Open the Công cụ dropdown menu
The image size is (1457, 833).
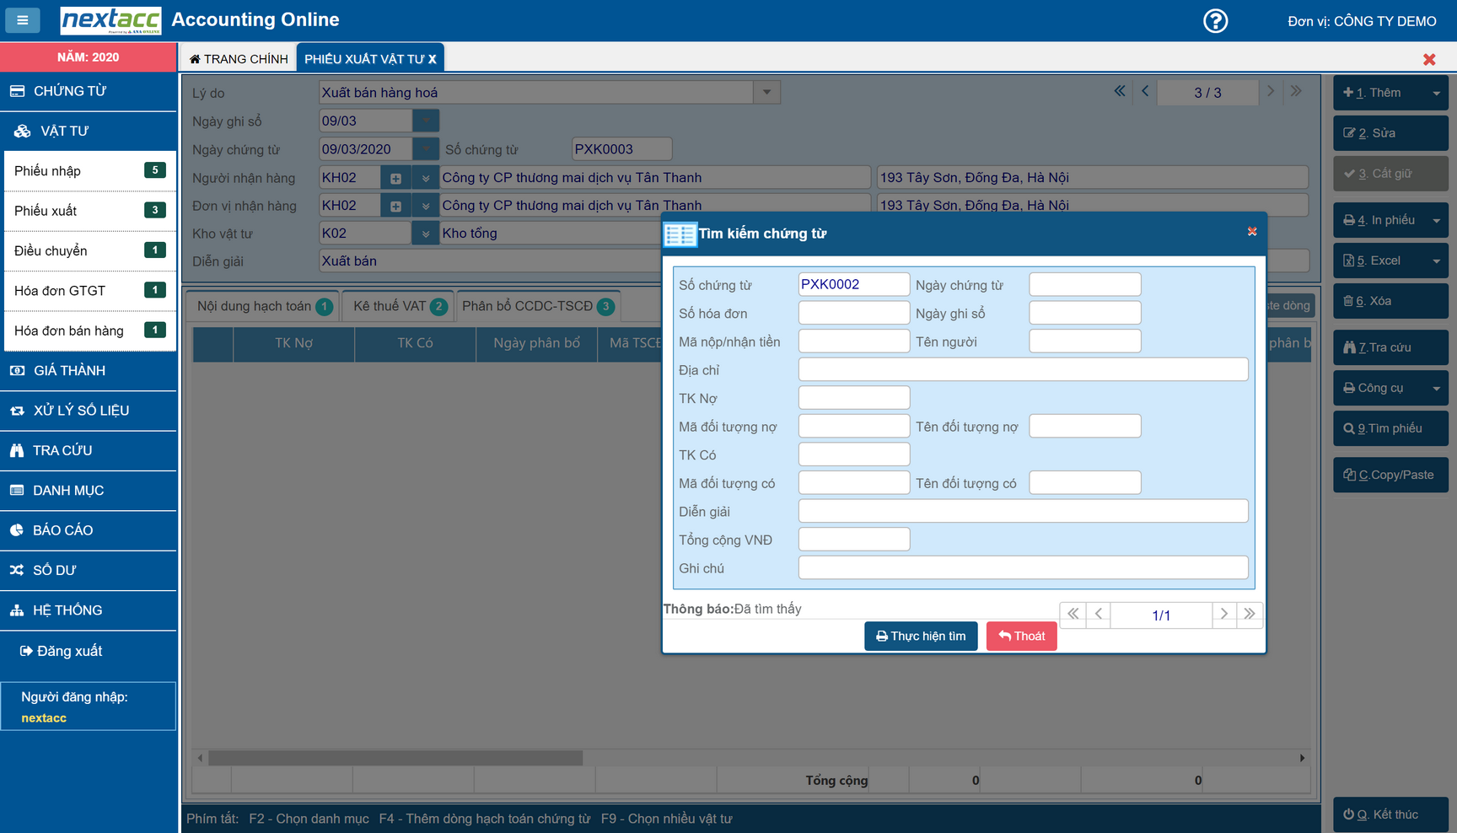1436,389
